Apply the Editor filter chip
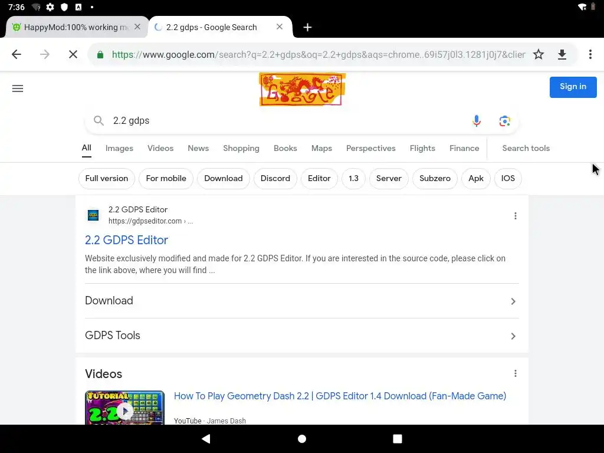 (319, 178)
